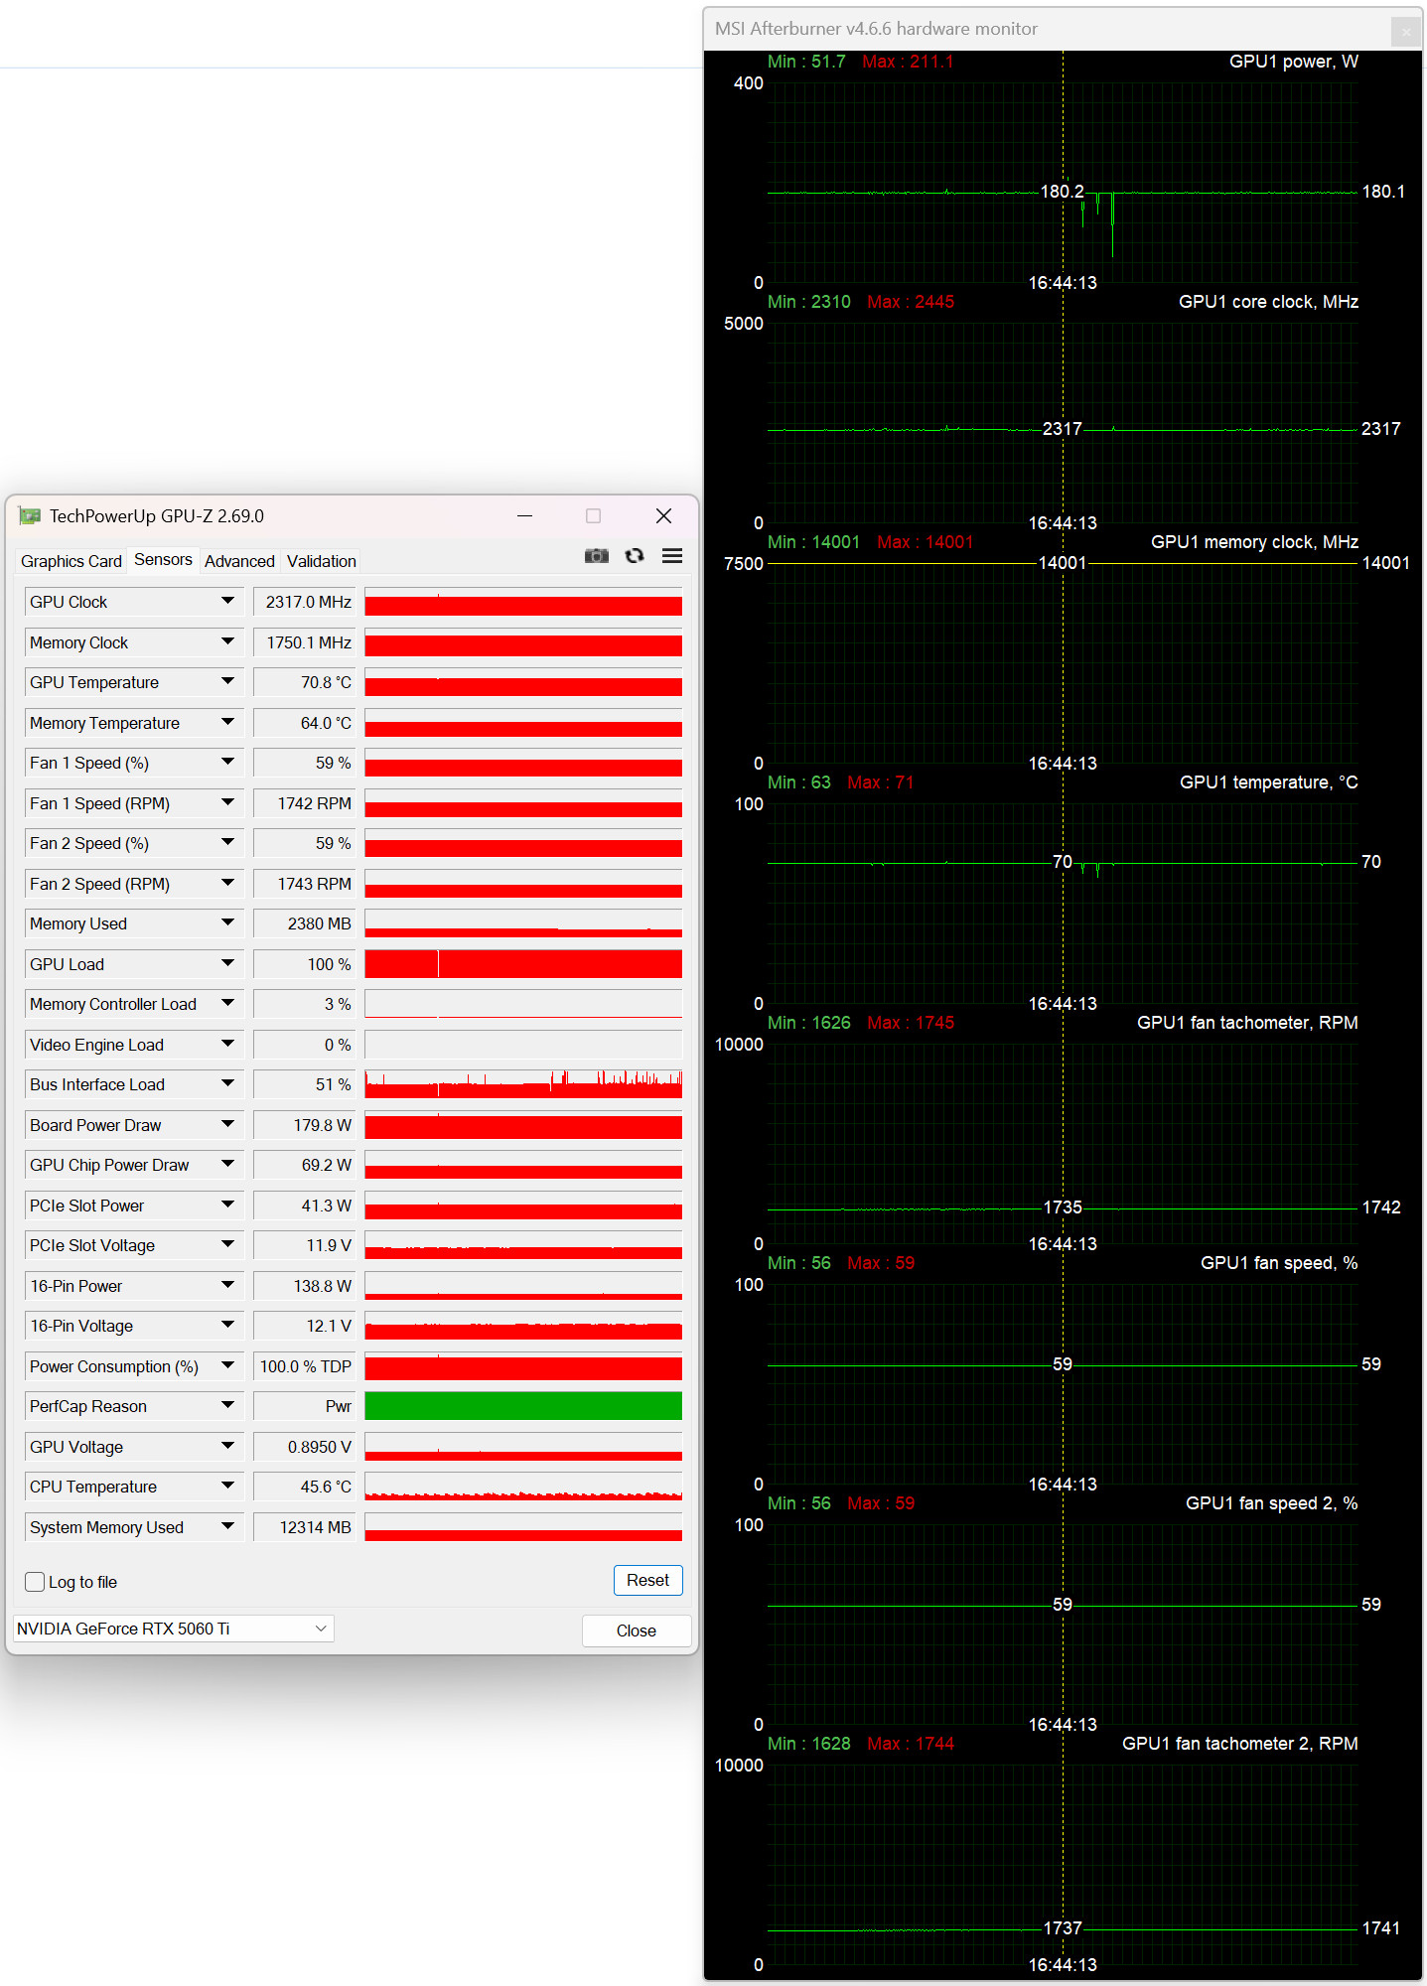Open the Board Power Draw dropdown arrow

[227, 1125]
